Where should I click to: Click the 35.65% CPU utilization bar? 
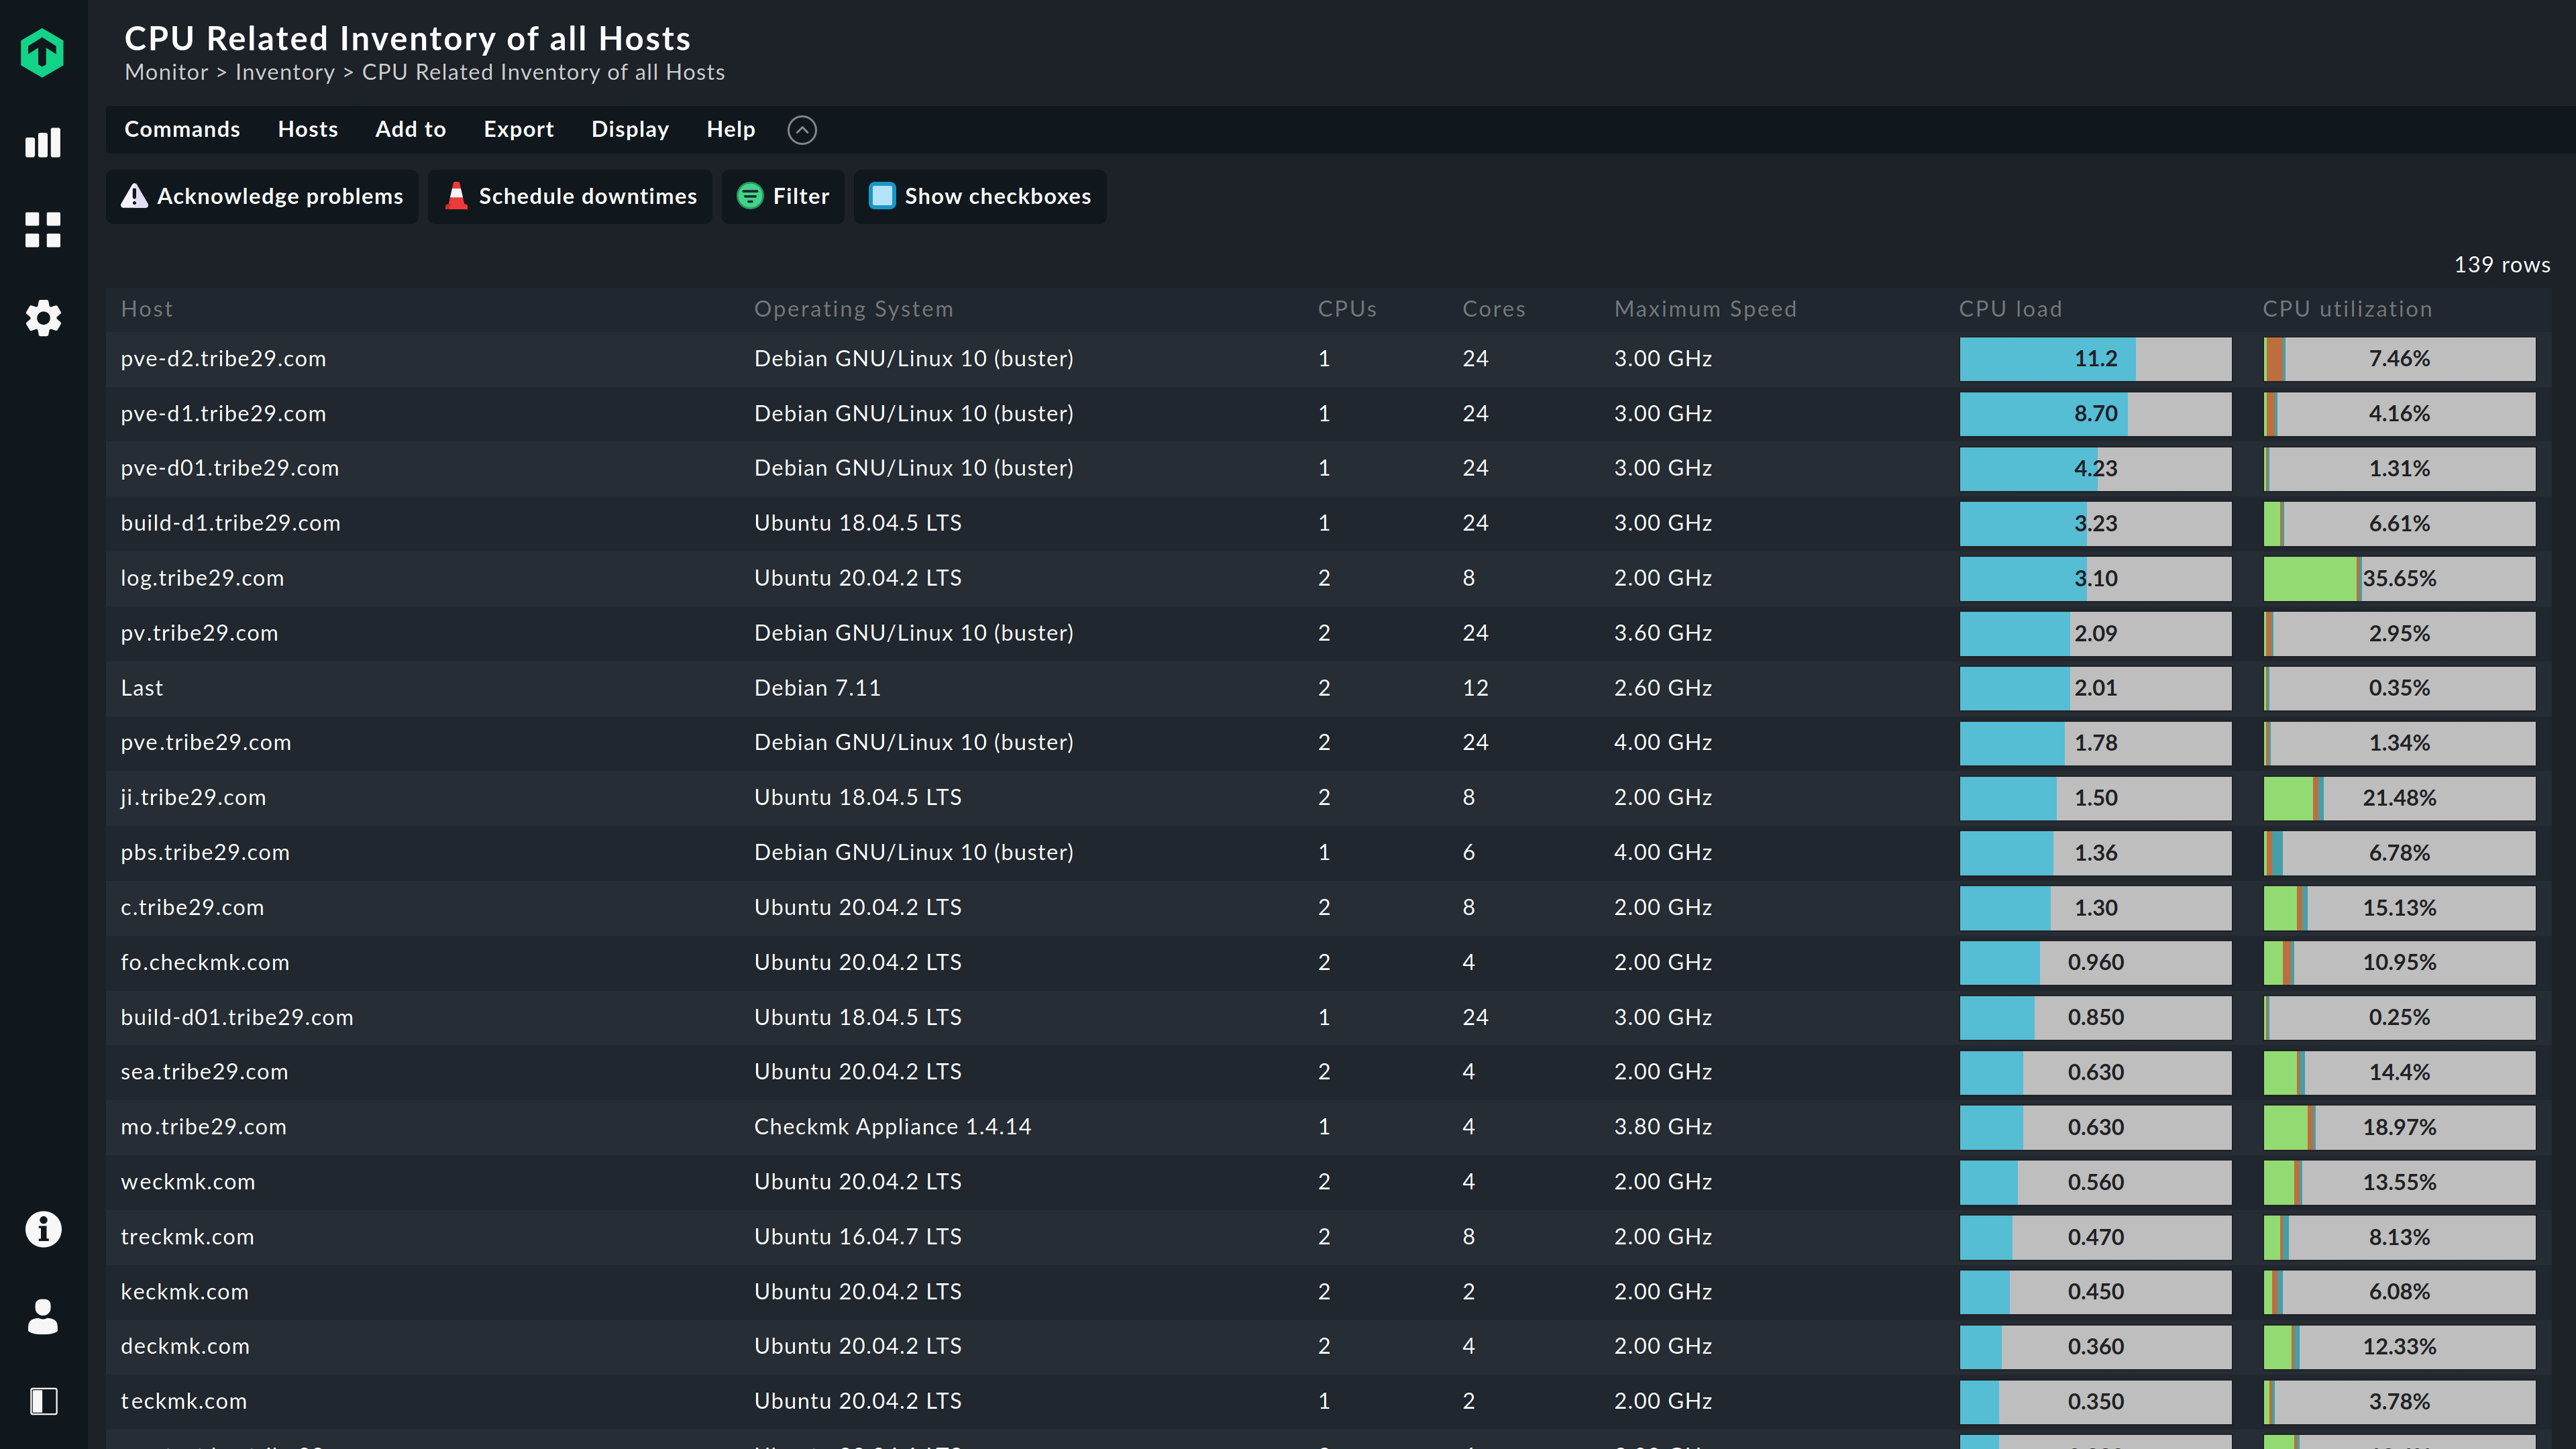click(2399, 579)
